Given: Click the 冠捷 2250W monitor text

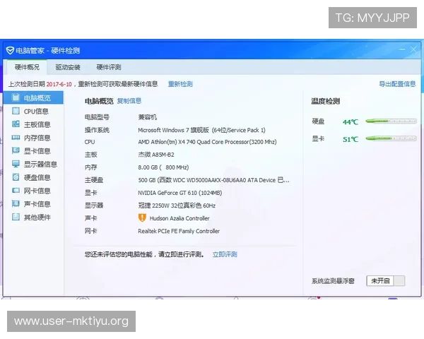Looking at the screenshot, I should [177, 206].
